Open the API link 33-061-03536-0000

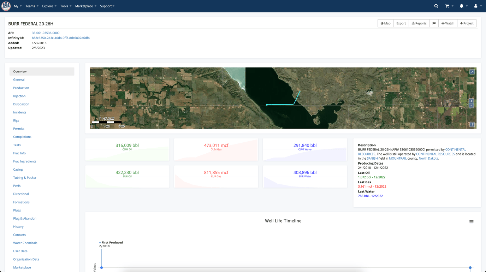45,32
